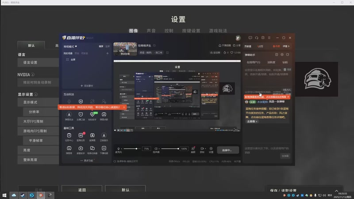
Task: Select the 默认 preset tab in PUBG settings
Action: click(x=31, y=46)
